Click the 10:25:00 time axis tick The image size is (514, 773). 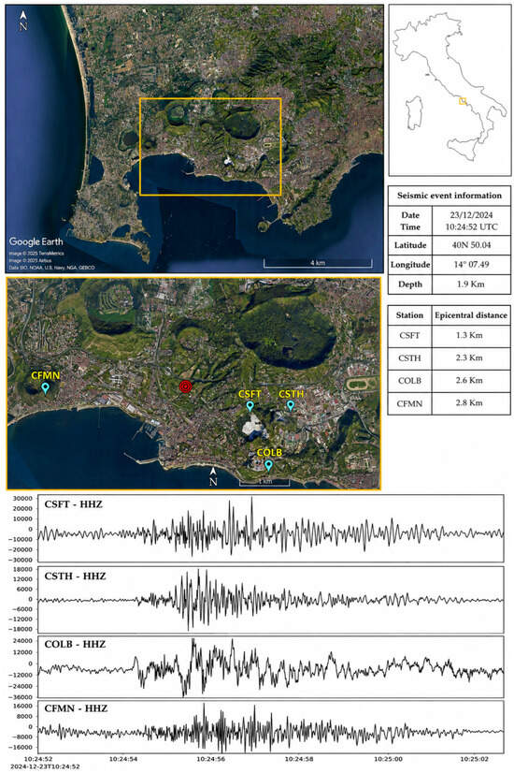tap(388, 759)
